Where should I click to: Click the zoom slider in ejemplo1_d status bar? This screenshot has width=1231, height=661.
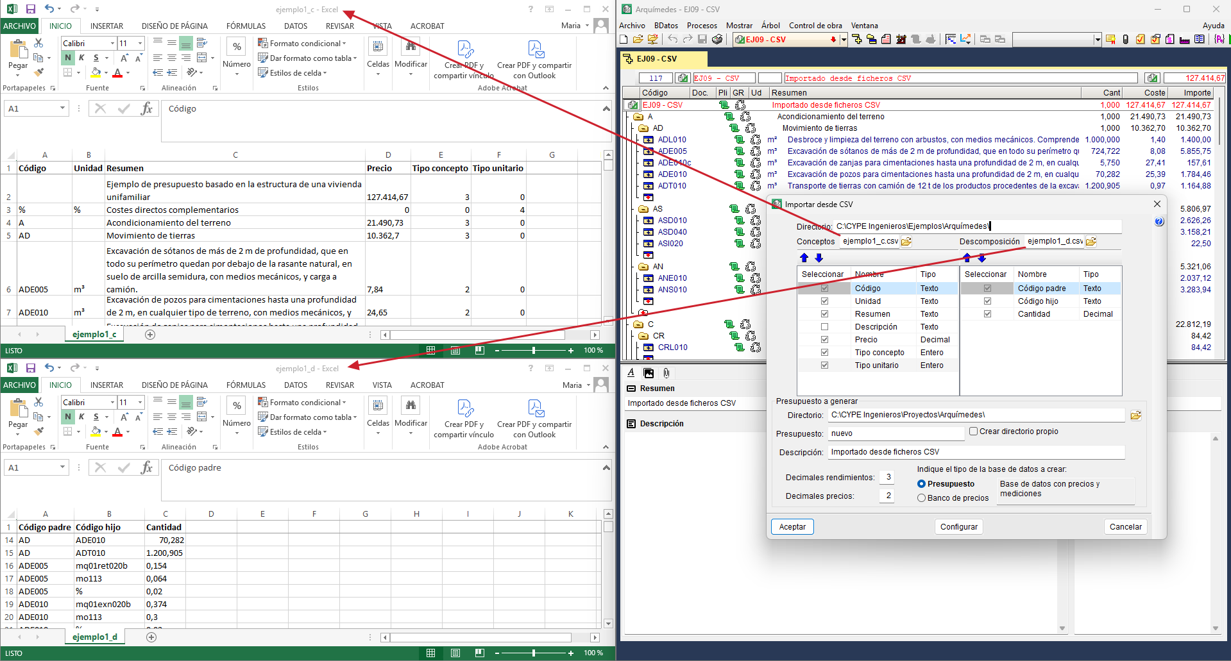click(534, 653)
